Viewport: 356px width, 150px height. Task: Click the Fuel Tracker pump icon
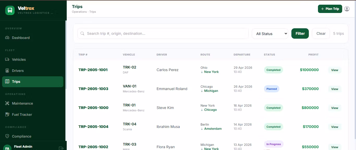[x=7, y=114]
